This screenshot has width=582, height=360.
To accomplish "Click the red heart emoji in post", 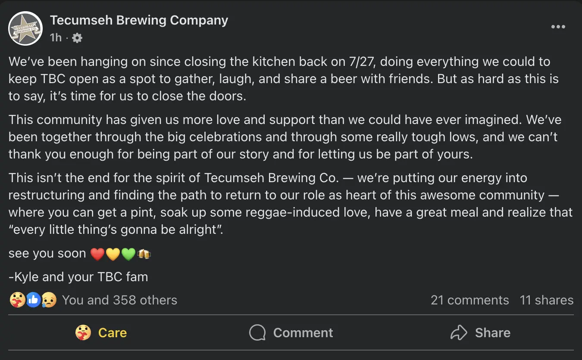I will pyautogui.click(x=97, y=254).
